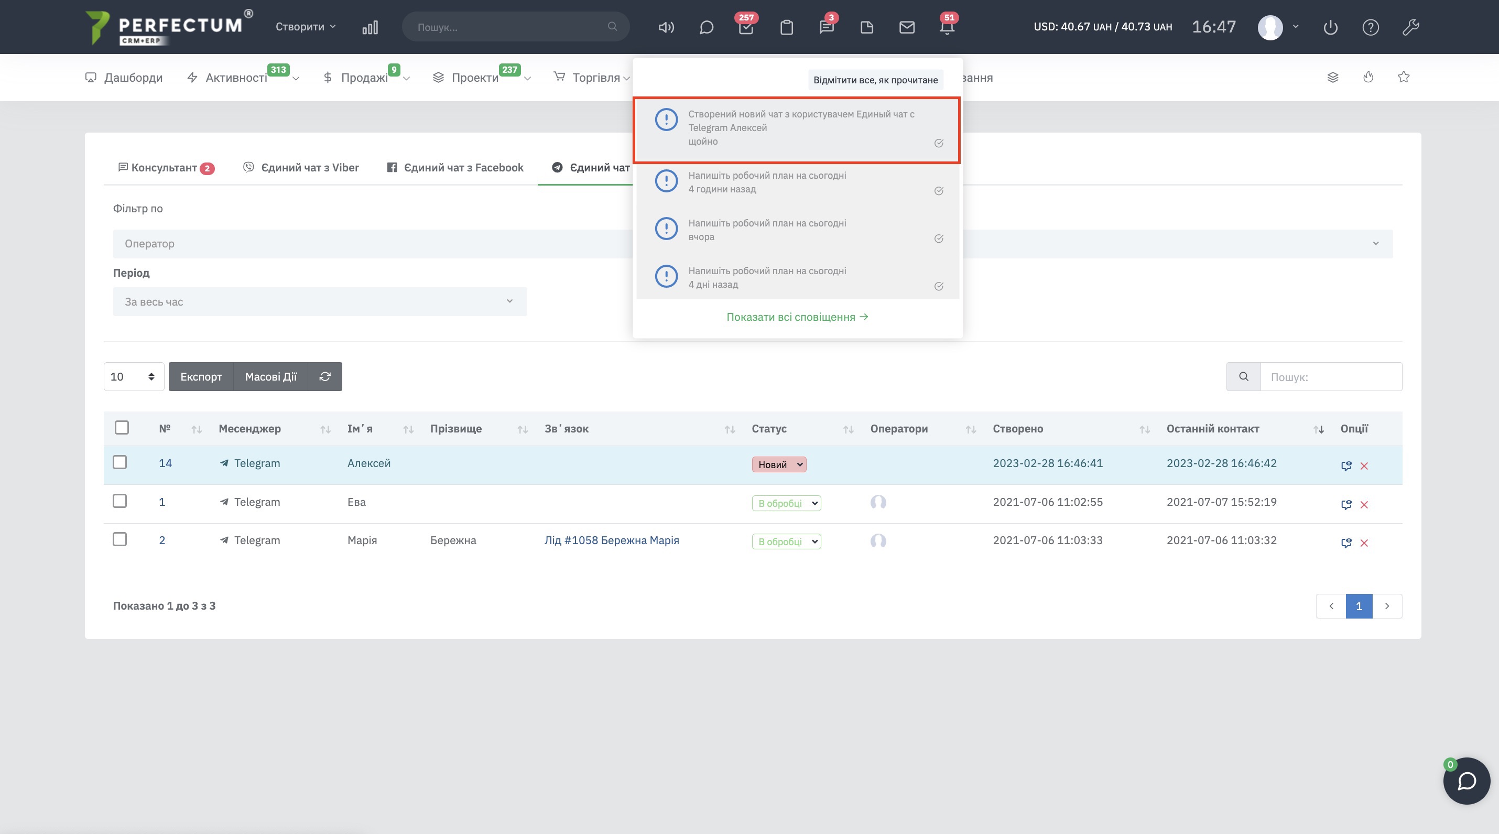The height and width of the screenshot is (834, 1499).
Task: Open notifications bell with 51 badge
Action: (x=947, y=27)
